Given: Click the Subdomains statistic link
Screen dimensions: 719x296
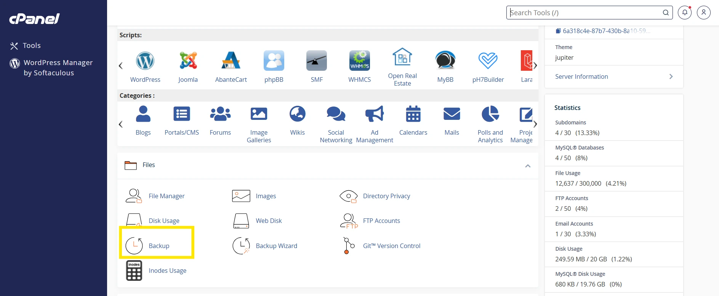Looking at the screenshot, I should click(570, 123).
